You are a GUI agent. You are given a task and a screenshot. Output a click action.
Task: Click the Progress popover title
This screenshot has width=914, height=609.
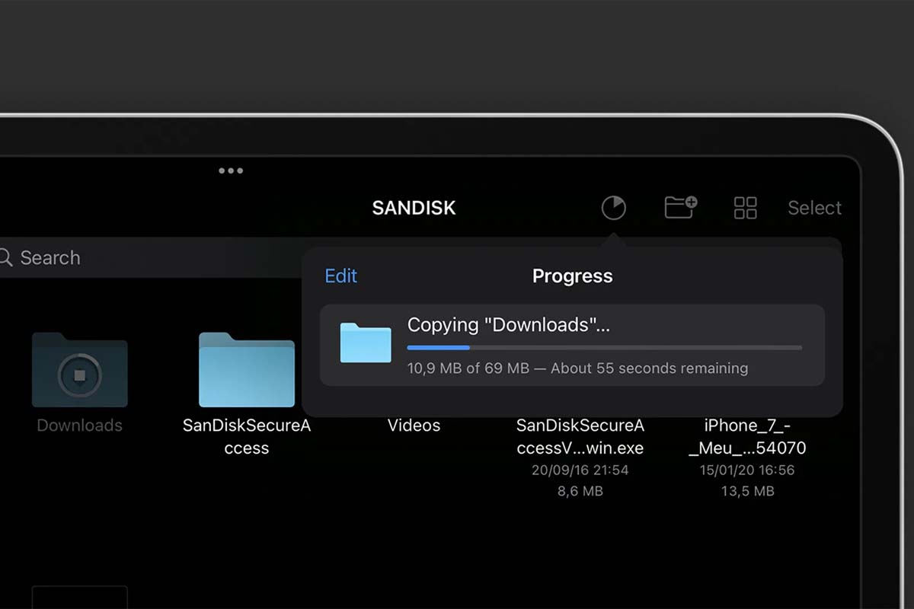(572, 276)
